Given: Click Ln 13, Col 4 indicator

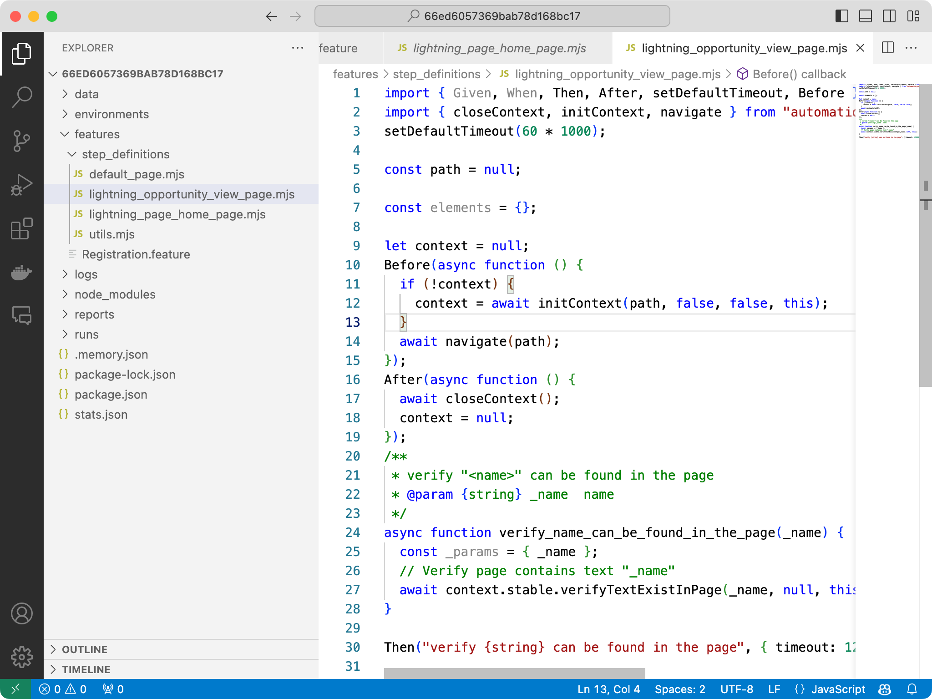Looking at the screenshot, I should pyautogui.click(x=608, y=689).
